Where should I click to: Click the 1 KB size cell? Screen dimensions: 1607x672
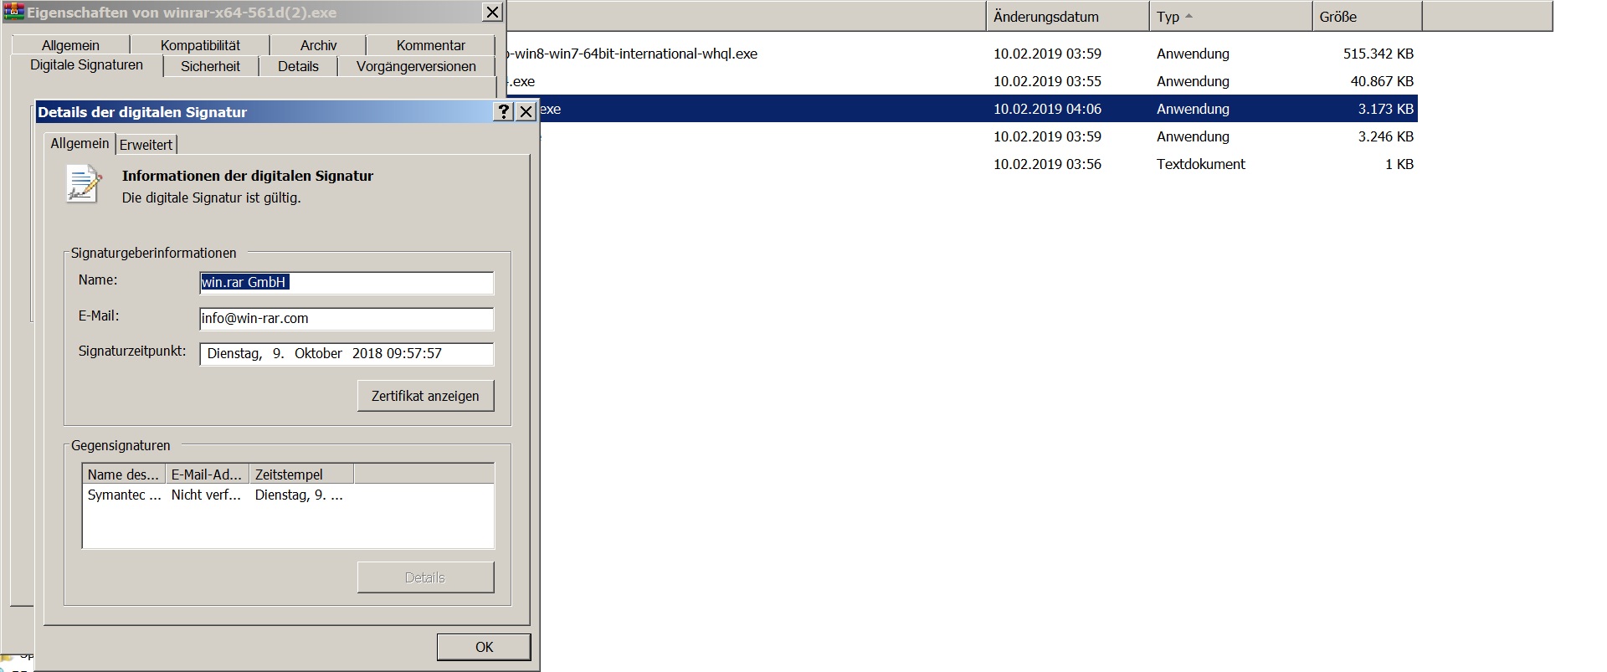click(1399, 164)
